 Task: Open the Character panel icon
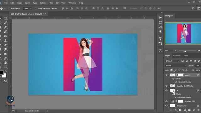tap(160, 27)
